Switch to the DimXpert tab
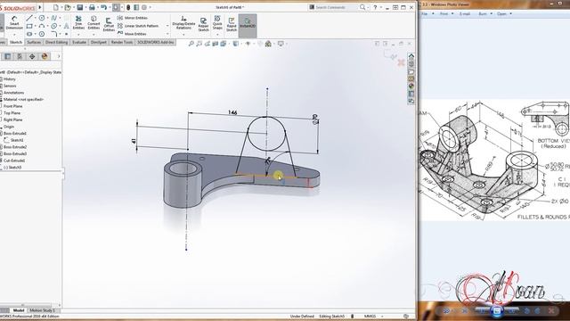570x321 pixels. tap(99, 42)
